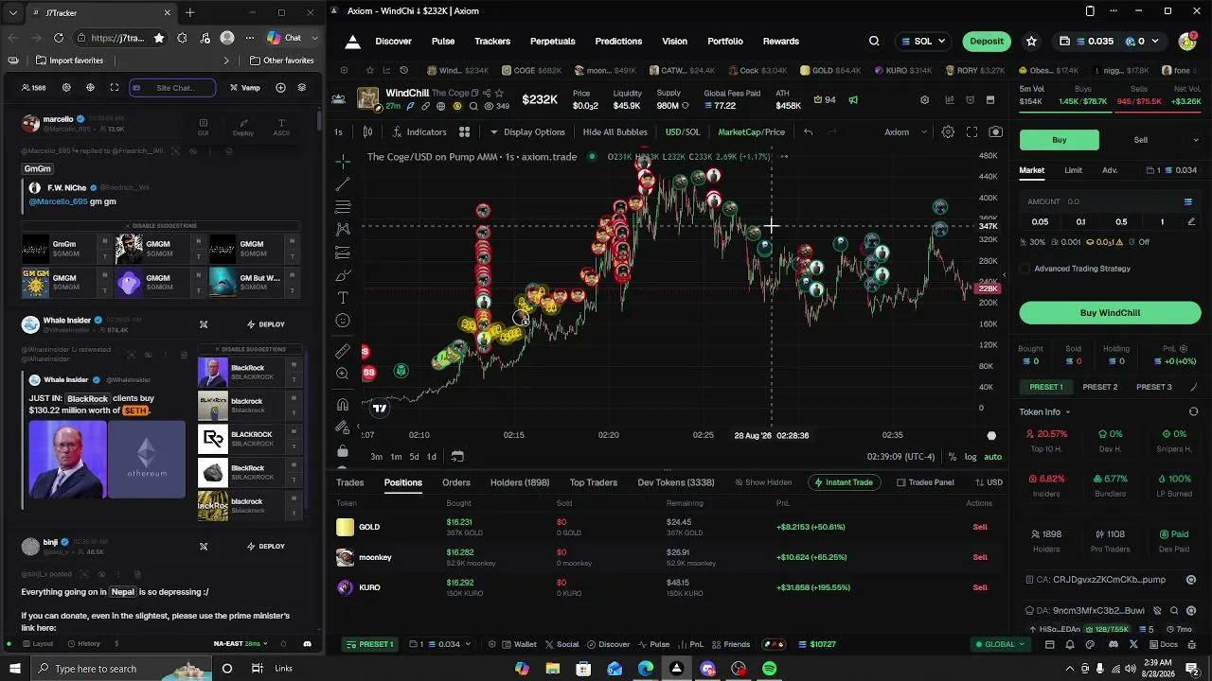Toggle auto scale on chart
1212x681 pixels.
tap(992, 457)
